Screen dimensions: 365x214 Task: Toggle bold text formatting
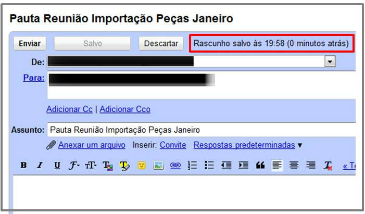[x=23, y=165]
